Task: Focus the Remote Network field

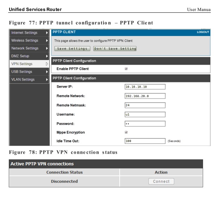Action: click(145, 96)
